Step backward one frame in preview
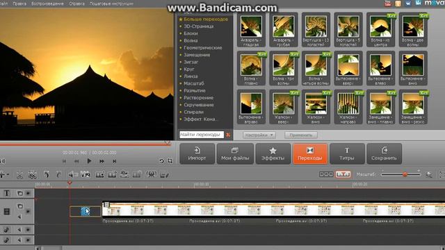 click(76, 161)
